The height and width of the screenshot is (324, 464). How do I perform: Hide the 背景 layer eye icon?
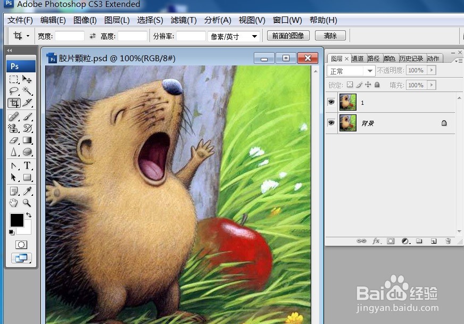[x=331, y=123]
